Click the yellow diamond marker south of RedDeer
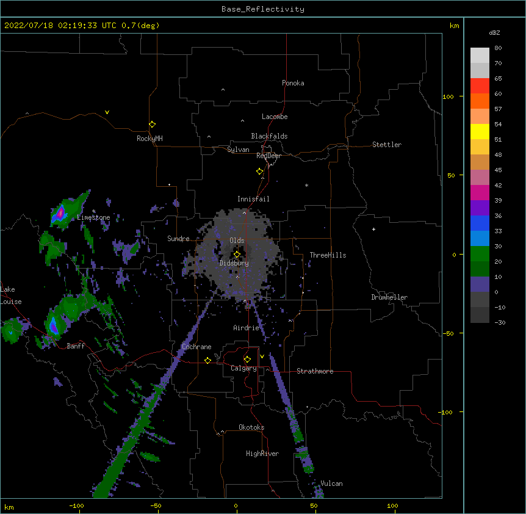The image size is (526, 514). pos(259,172)
